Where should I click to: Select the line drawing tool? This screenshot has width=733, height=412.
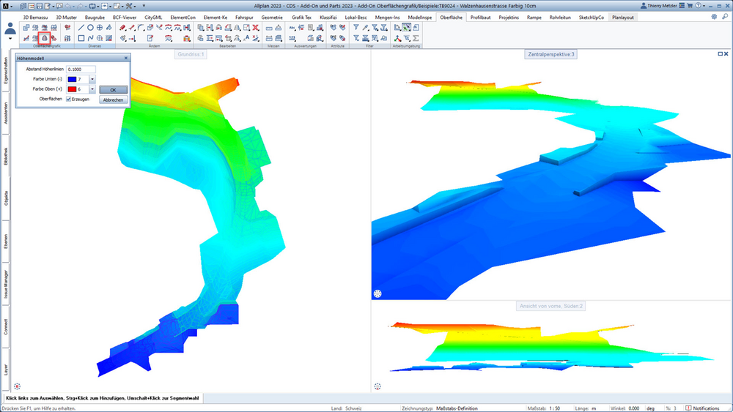[81, 28]
